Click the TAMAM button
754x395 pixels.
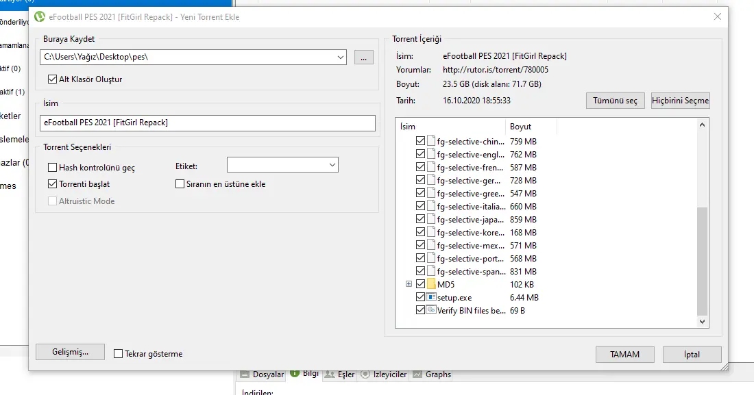coord(624,354)
